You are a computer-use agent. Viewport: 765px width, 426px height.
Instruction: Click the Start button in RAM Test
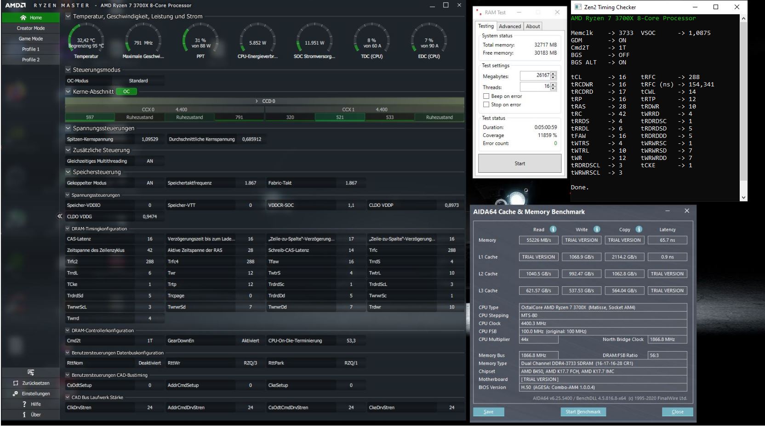(x=520, y=163)
